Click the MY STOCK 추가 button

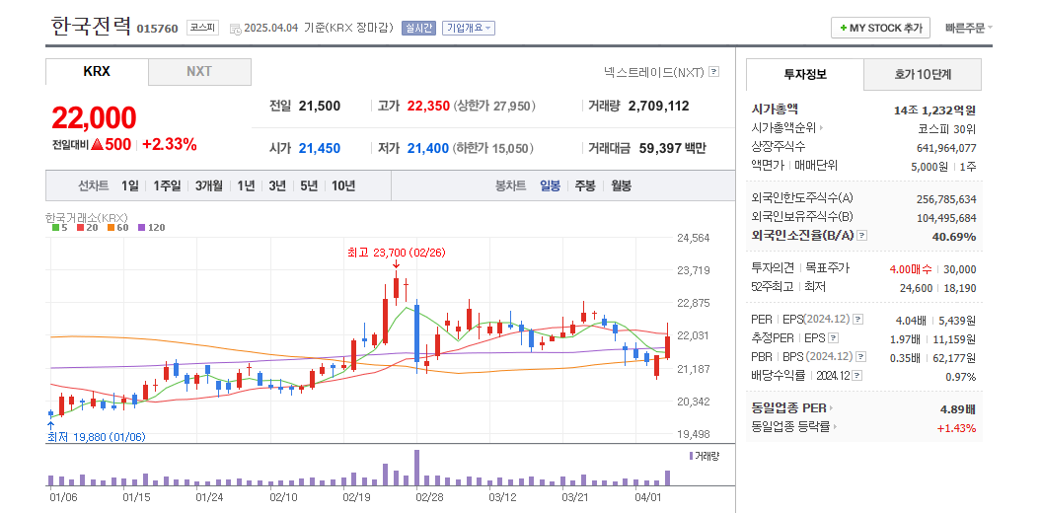(880, 28)
